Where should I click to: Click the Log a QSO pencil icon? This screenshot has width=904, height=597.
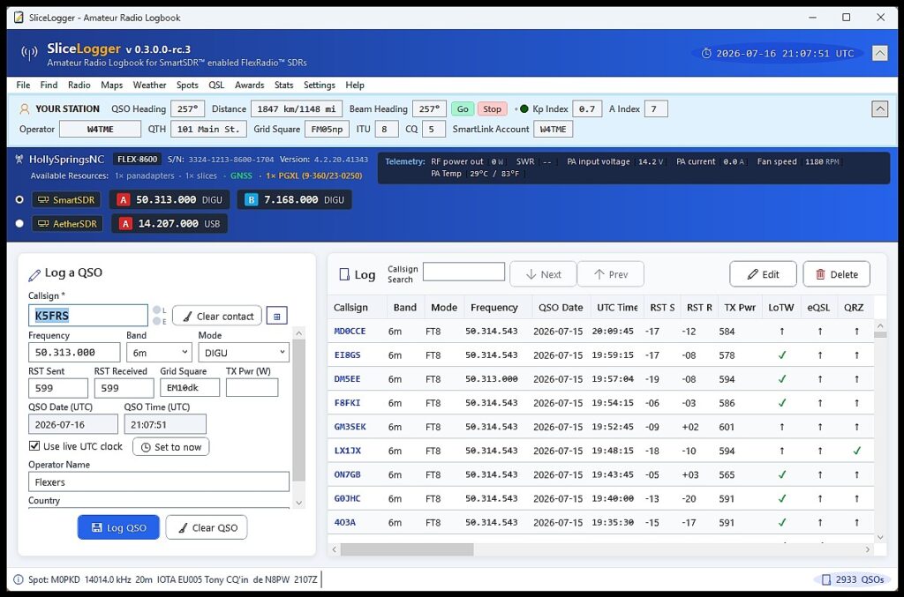tap(34, 274)
